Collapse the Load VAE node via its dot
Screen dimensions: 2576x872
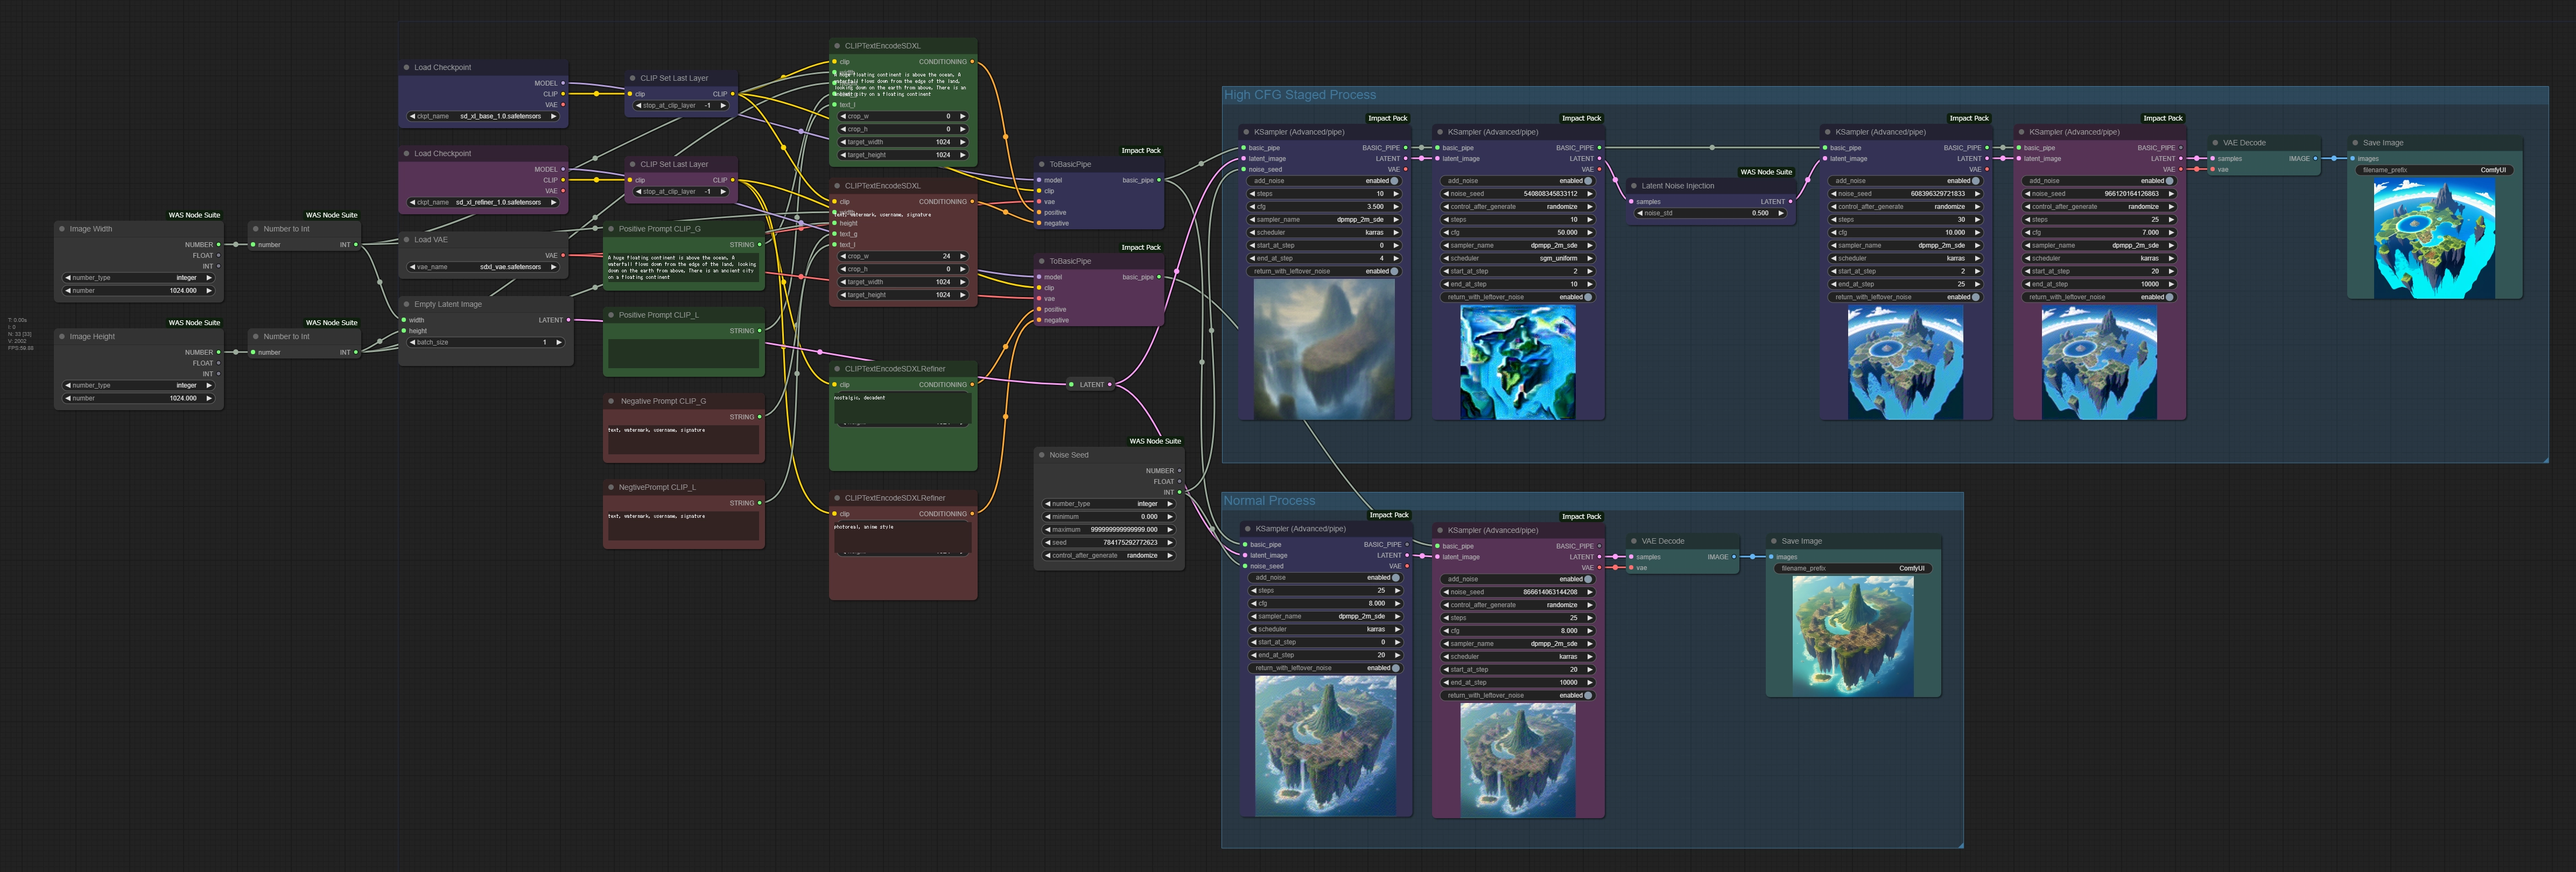click(406, 240)
